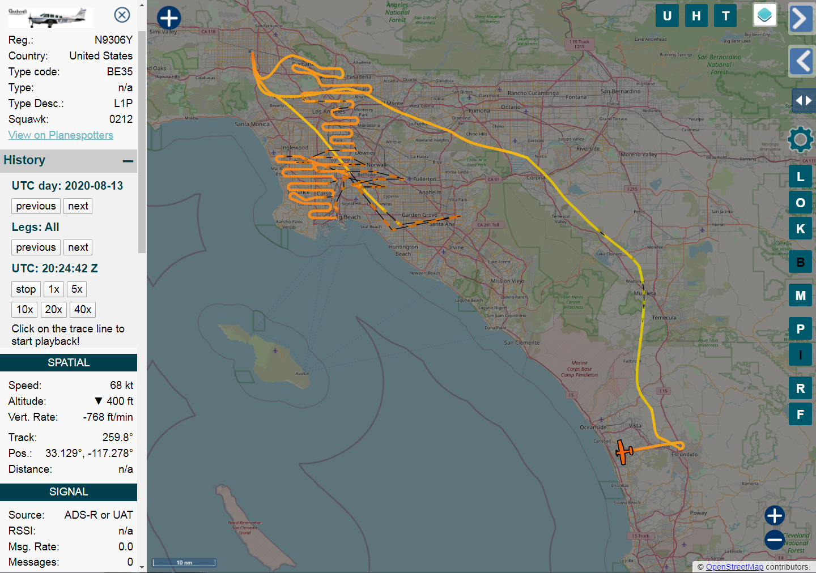Open the View on Planespotters link
816x573 pixels.
(x=61, y=135)
